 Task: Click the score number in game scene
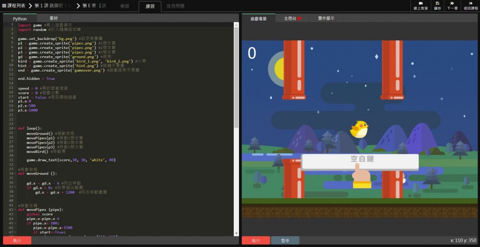point(252,53)
